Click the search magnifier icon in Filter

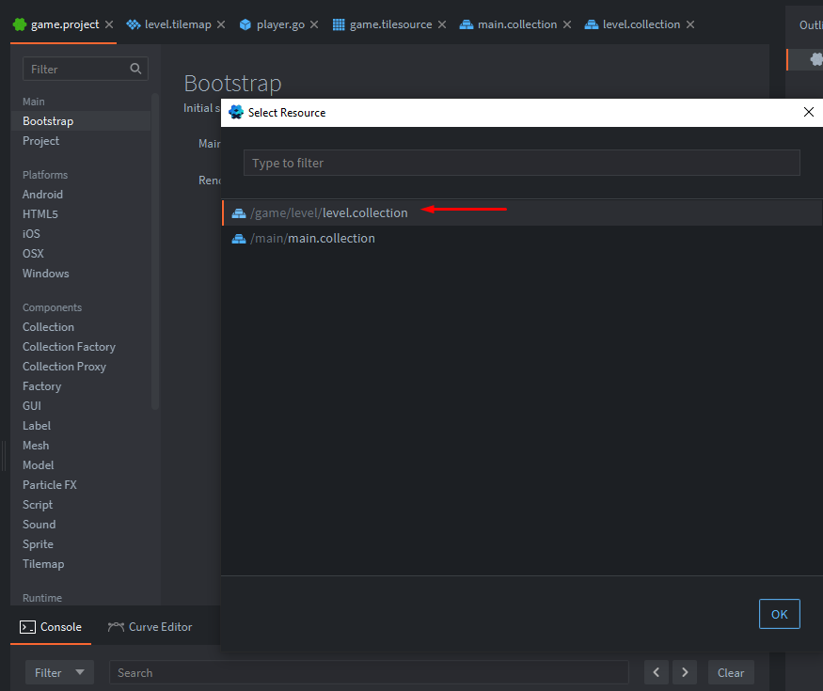(136, 69)
